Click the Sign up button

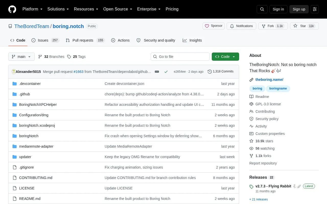click(299, 9)
